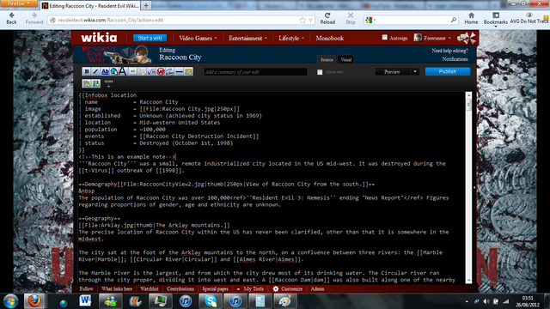Insert horizontal line icon
550x309 pixels.
coord(180,71)
